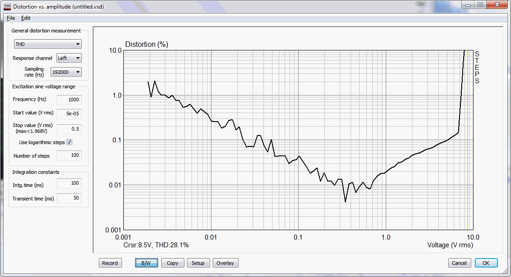This screenshot has height=277, width=511.
Task: Toggle the Use logarithmic steps checkbox
Action: point(69,142)
